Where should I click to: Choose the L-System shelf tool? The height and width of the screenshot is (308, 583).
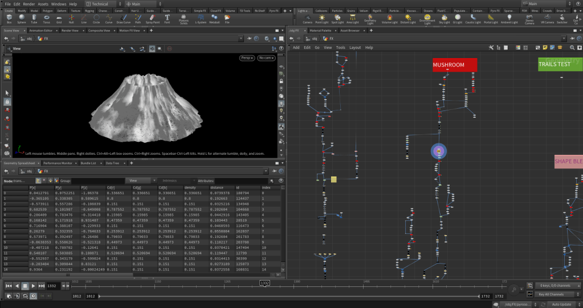[x=201, y=19]
